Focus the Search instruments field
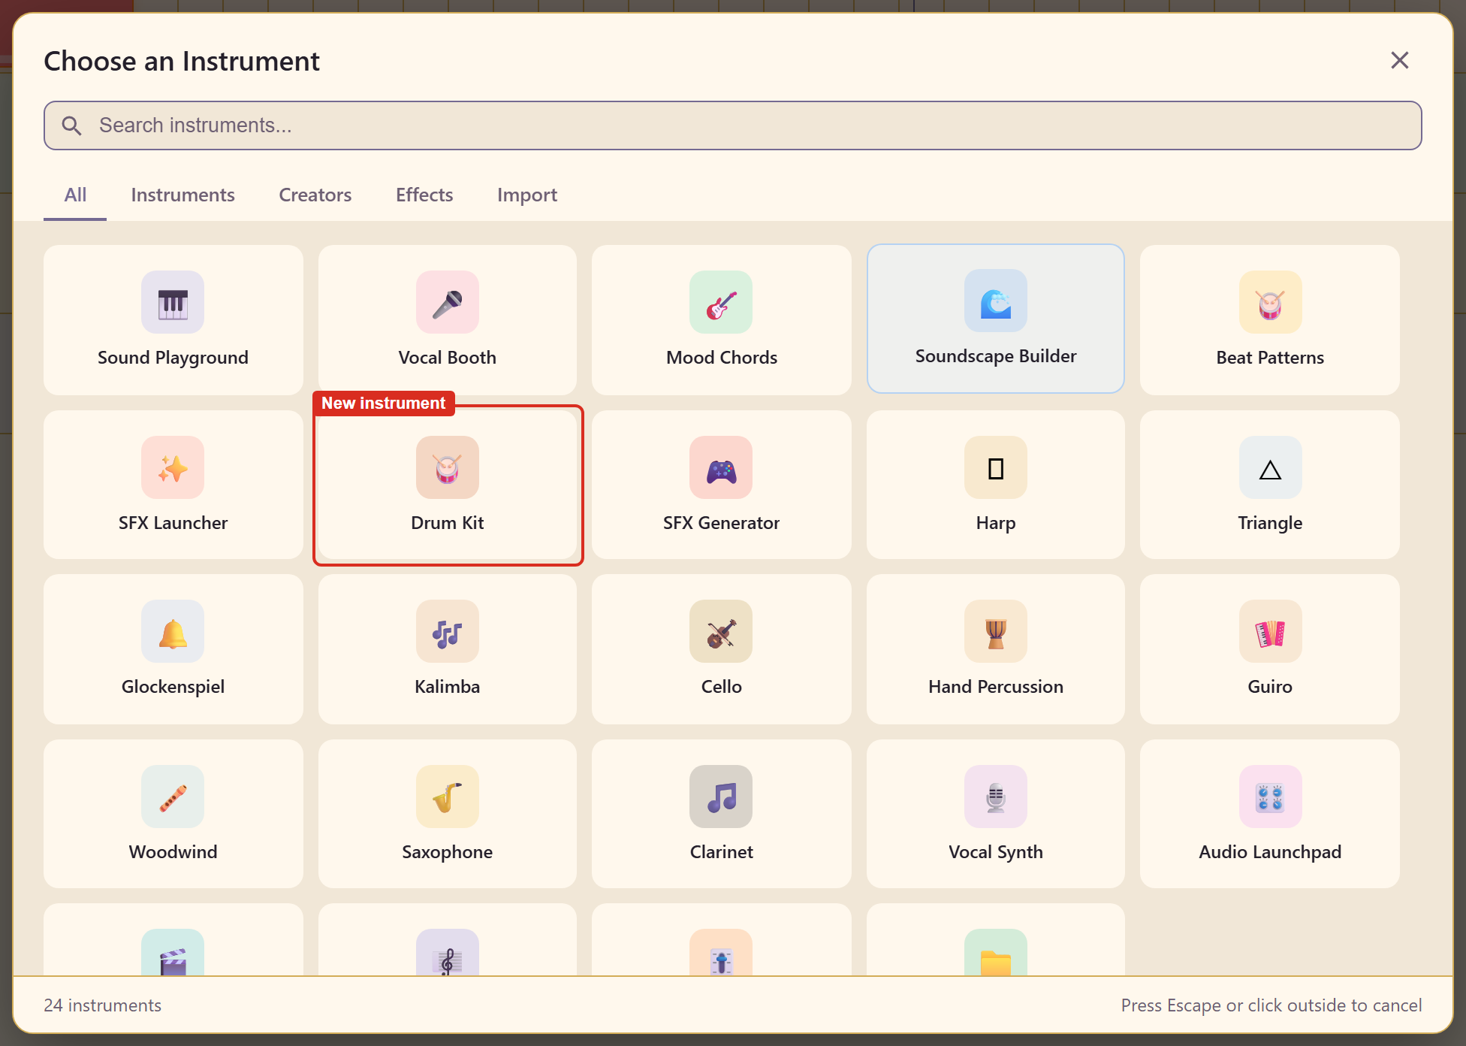1466x1046 pixels. coord(732,125)
